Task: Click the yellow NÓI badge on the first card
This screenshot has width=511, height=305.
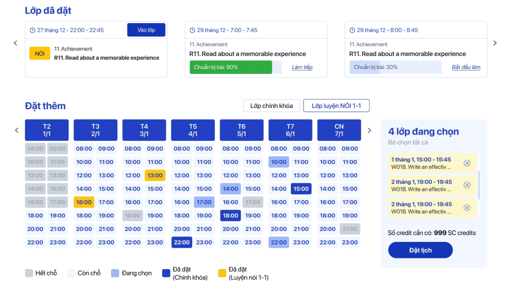Action: [x=39, y=53]
